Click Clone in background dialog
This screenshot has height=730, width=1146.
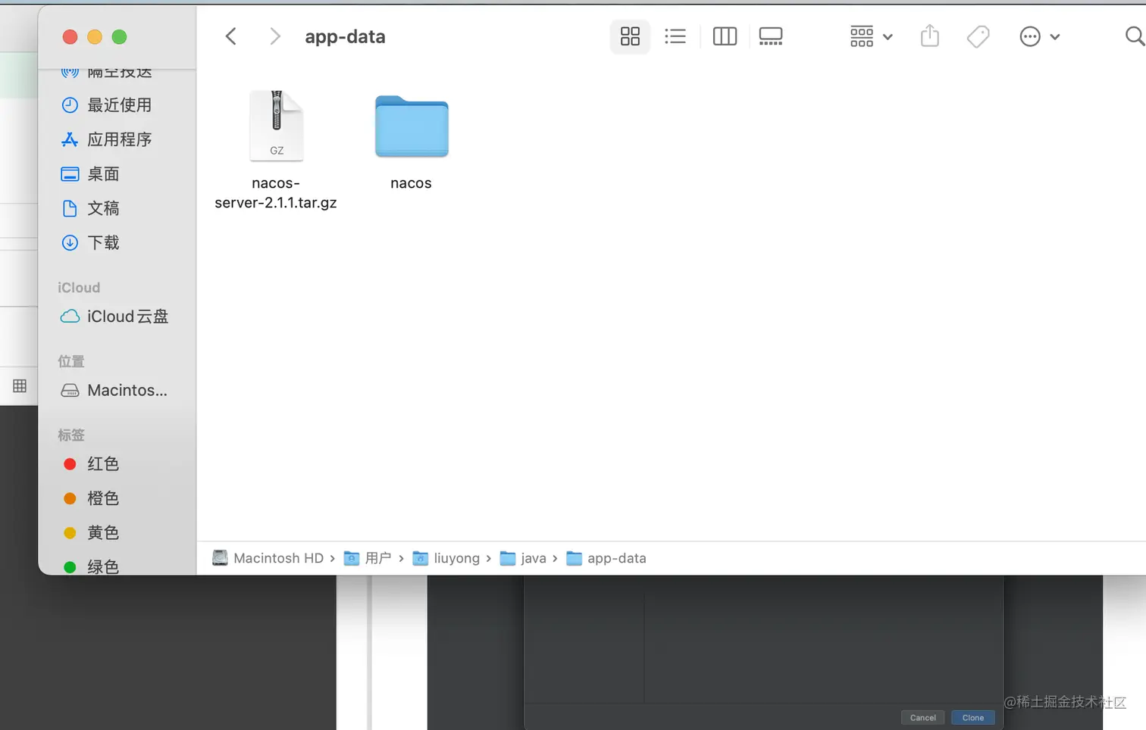pos(973,717)
